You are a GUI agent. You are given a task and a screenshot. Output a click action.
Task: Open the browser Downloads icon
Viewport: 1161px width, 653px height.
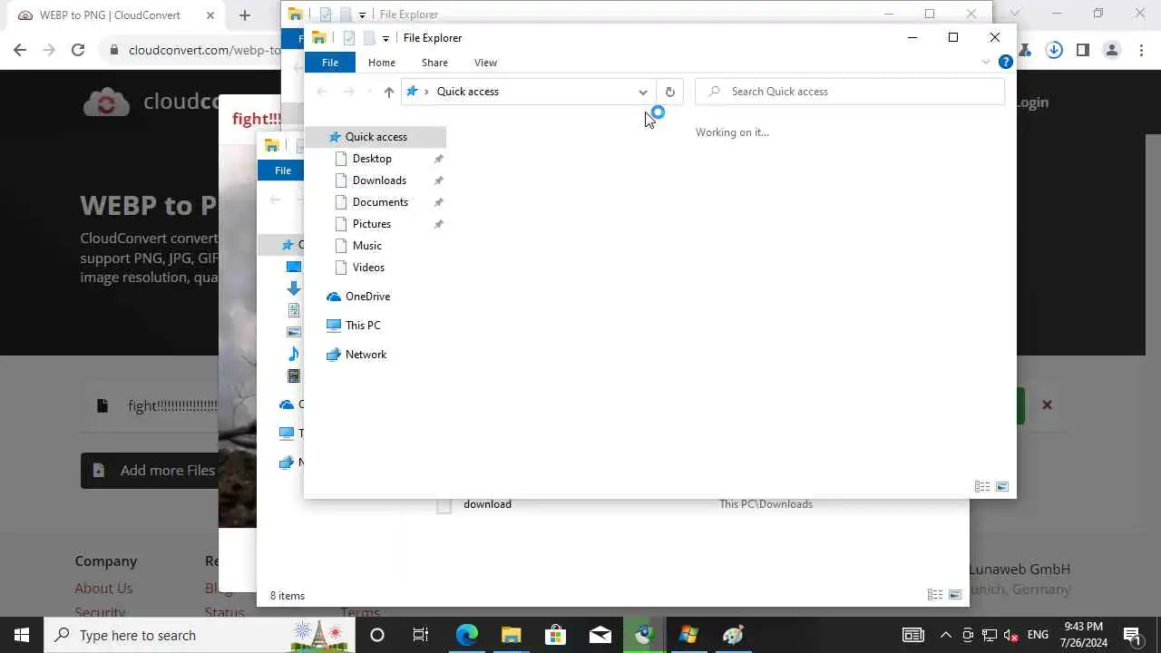[1054, 50]
